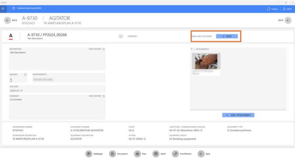Click the top-left Back arrow button
The width and height of the screenshot is (295, 160).
(7, 21)
